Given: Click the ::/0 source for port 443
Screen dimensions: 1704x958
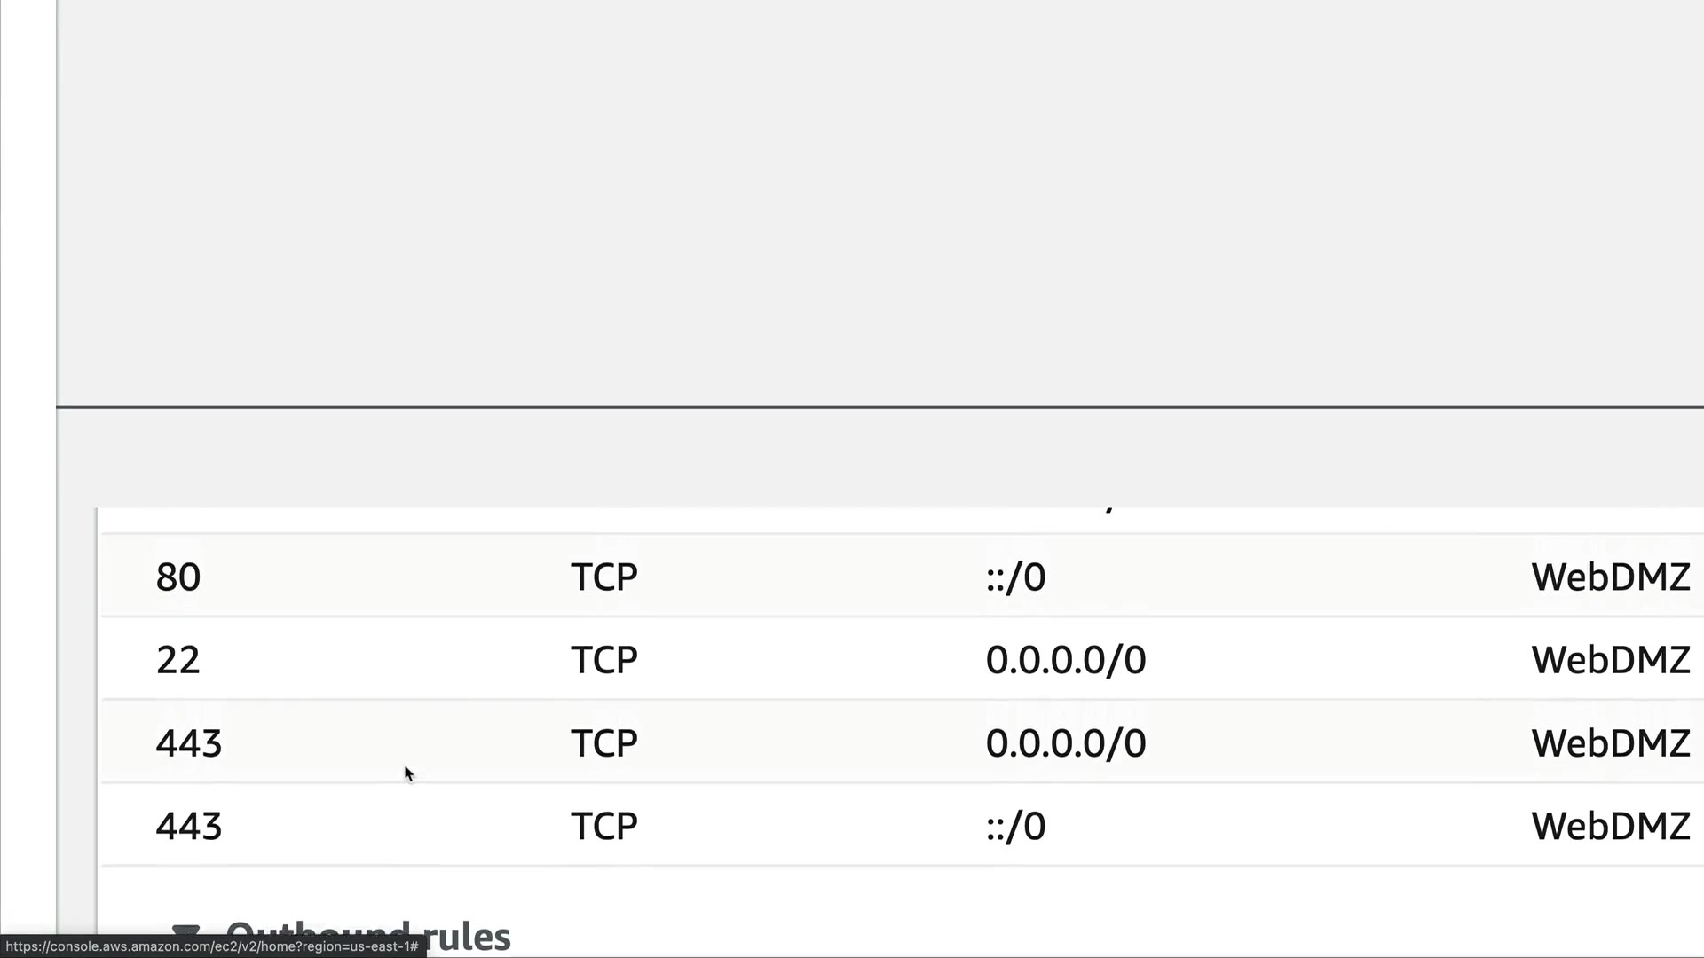Looking at the screenshot, I should pyautogui.click(x=1015, y=827).
